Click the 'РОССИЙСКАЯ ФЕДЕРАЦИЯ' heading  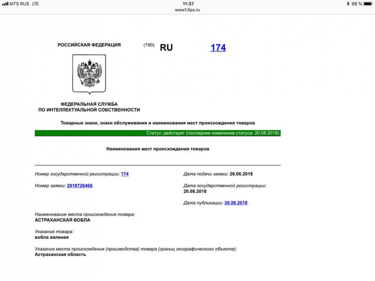point(89,45)
